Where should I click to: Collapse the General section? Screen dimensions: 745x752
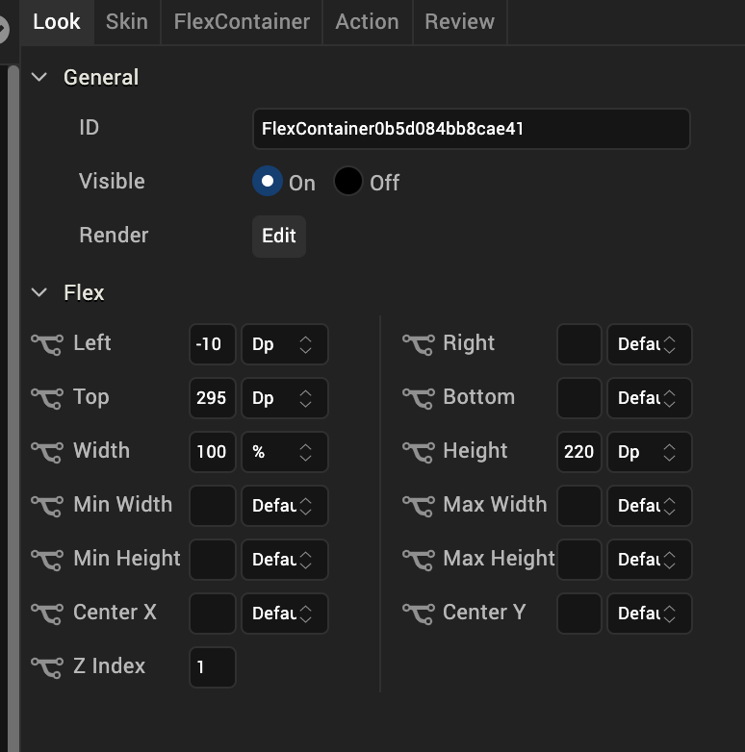[x=39, y=77]
